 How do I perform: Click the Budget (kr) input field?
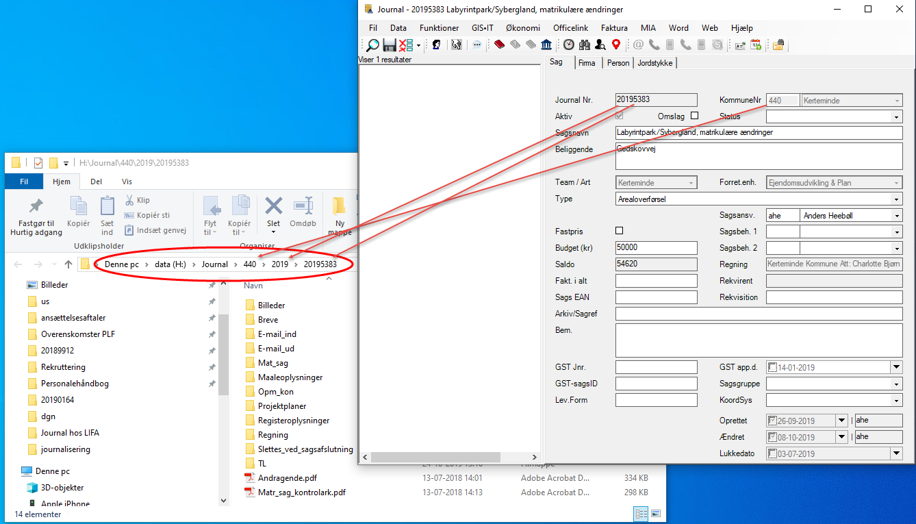pyautogui.click(x=656, y=248)
